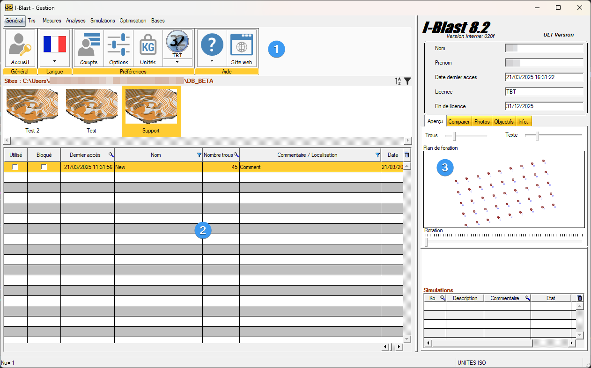
Task: Click the funnel filter icon for Sites
Action: tap(408, 81)
